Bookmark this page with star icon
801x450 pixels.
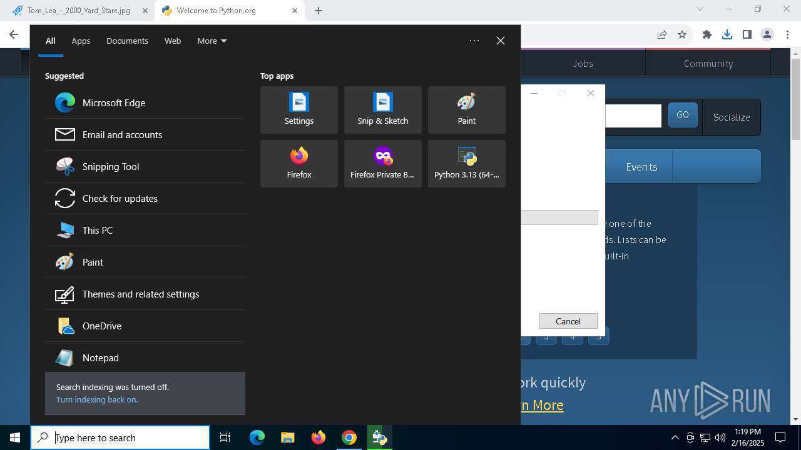pyautogui.click(x=682, y=34)
